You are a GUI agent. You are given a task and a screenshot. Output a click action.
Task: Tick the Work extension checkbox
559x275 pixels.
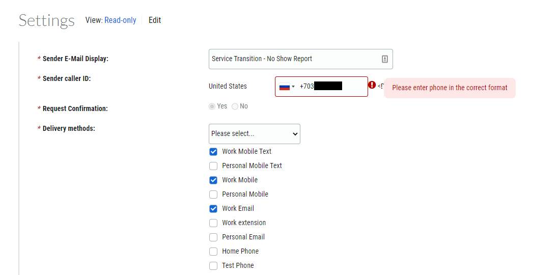click(x=213, y=223)
